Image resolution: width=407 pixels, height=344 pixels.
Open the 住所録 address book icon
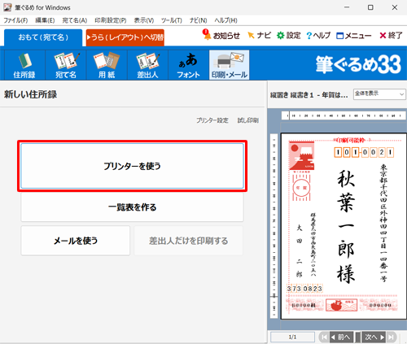pos(24,65)
